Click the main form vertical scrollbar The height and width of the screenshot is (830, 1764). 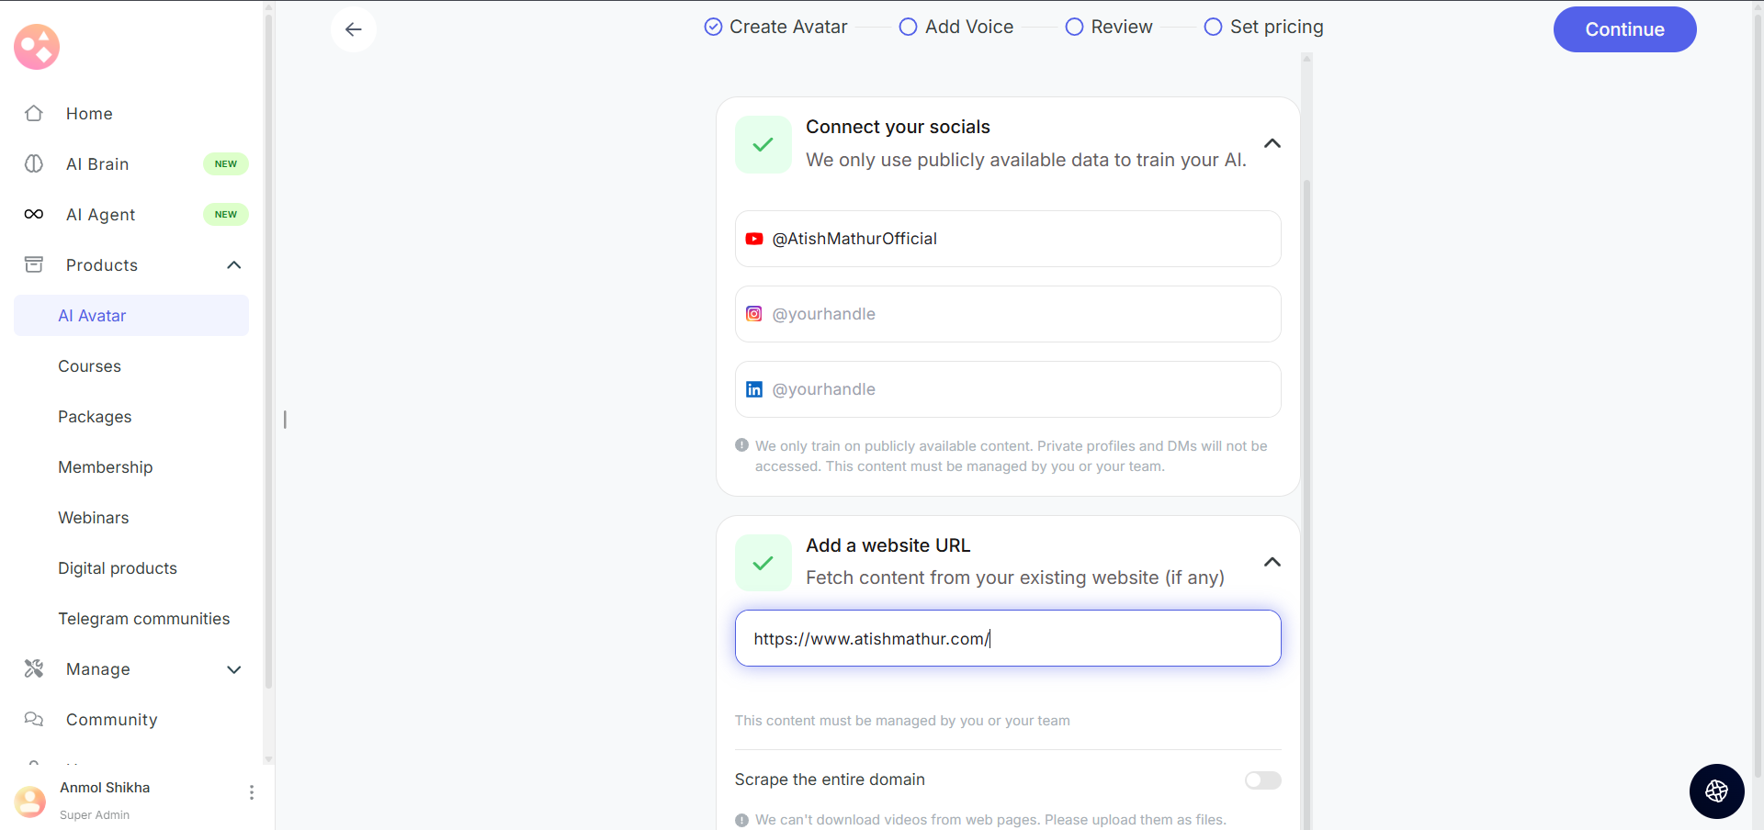click(1306, 459)
